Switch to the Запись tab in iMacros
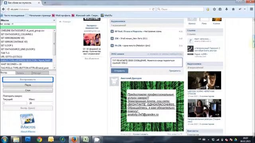Viewport: 255px width, 143px height. (x=24, y=73)
